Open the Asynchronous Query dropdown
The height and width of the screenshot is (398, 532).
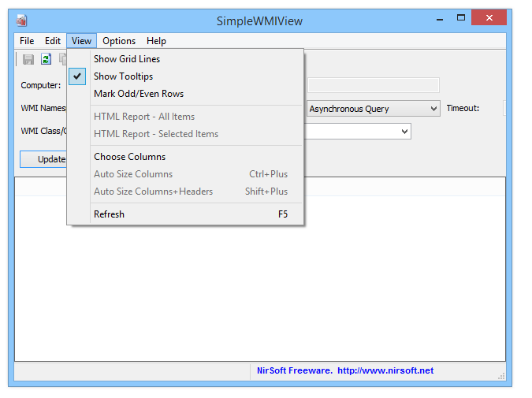pyautogui.click(x=374, y=109)
